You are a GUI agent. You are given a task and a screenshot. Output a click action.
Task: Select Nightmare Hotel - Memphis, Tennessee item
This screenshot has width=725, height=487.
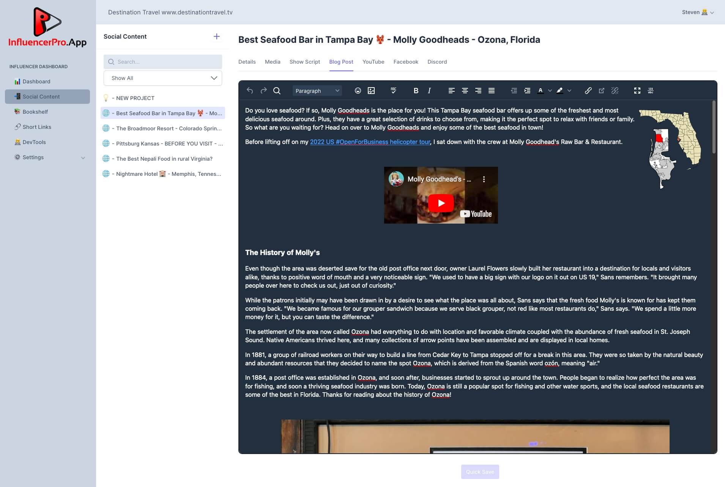(163, 174)
